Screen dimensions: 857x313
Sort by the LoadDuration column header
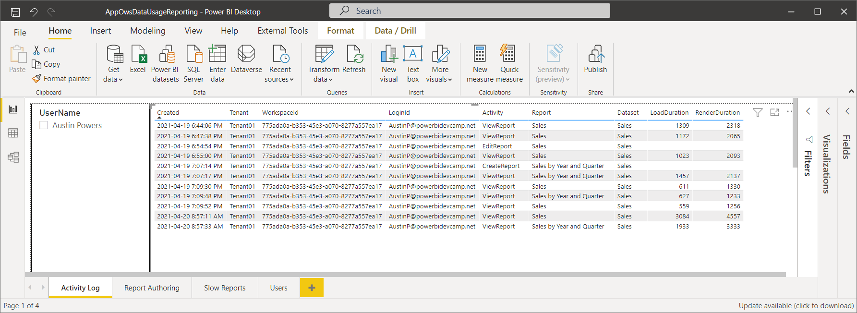[669, 113]
